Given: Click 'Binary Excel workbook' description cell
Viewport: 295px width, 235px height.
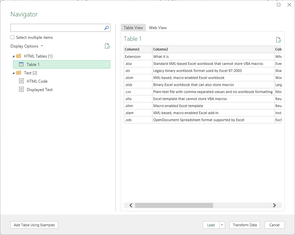Looking at the screenshot, I should click(x=213, y=85).
